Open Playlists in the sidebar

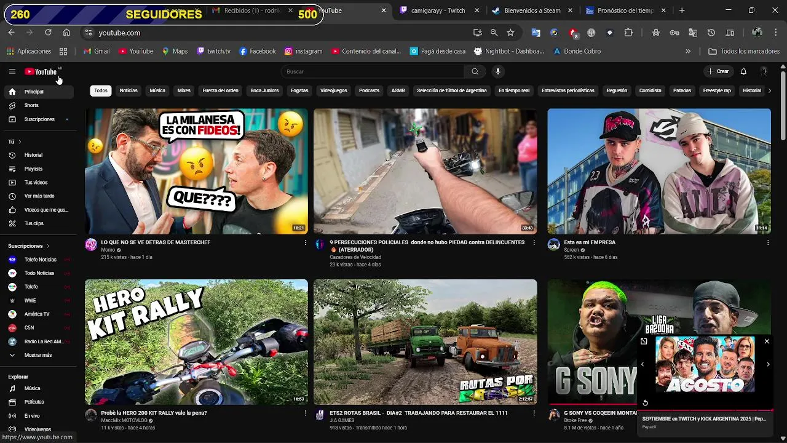click(x=39, y=169)
